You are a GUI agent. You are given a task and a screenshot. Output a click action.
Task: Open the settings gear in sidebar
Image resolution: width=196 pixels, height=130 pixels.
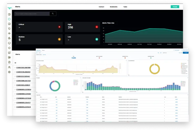coord(9,72)
